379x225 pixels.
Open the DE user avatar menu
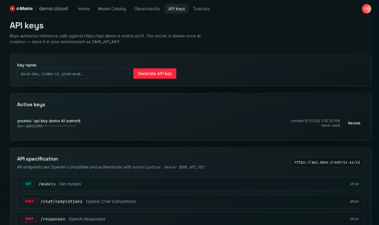coord(366,9)
